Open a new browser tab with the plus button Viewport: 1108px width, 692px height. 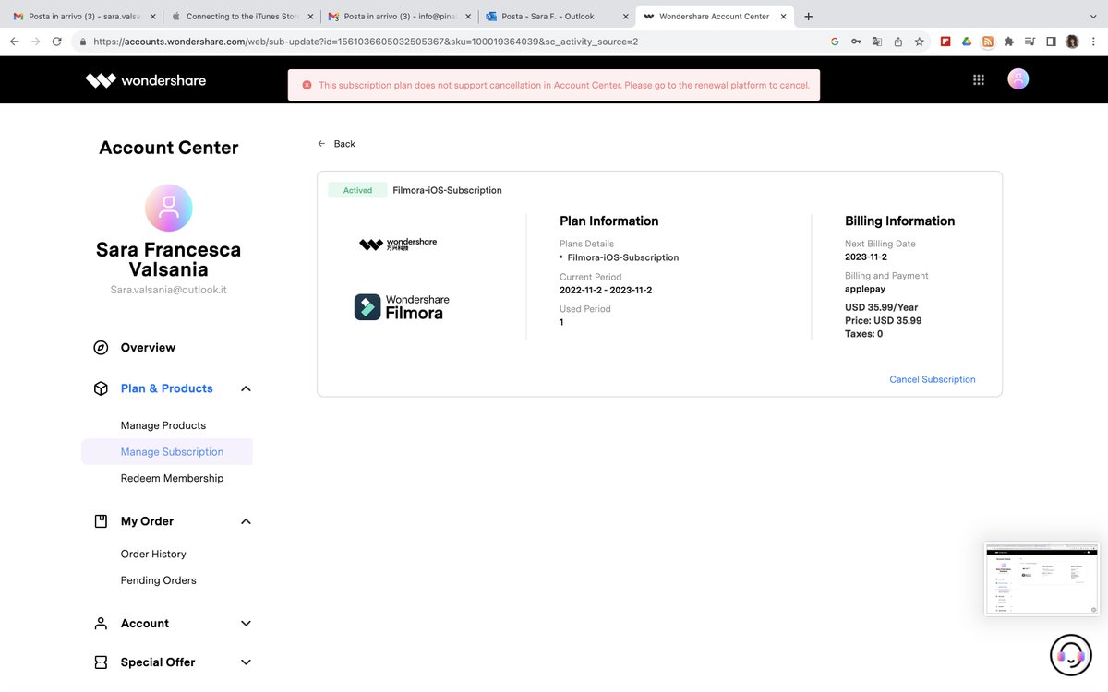point(809,17)
